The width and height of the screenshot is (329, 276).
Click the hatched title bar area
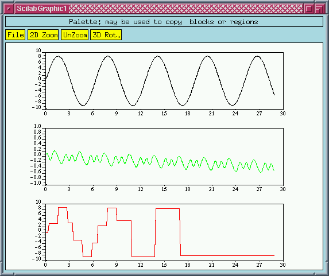coord(186,9)
